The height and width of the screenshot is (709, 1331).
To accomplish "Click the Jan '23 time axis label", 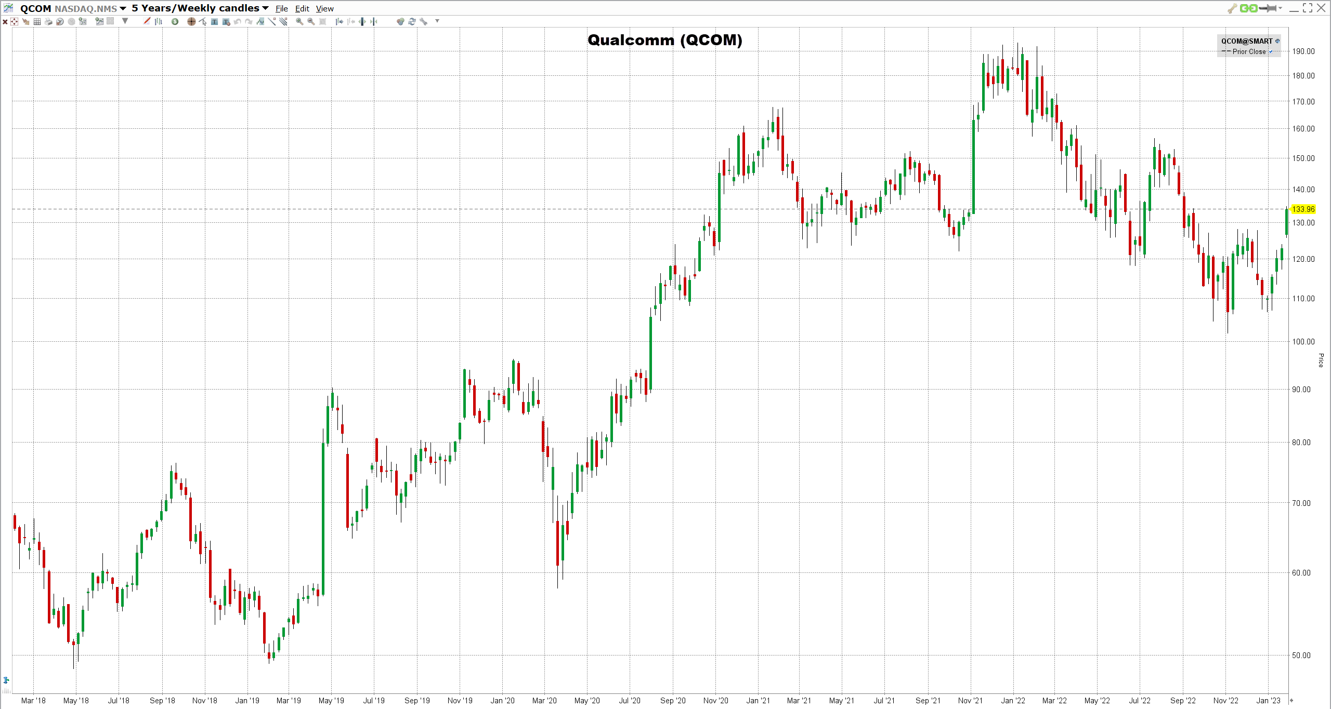I will tap(1268, 700).
